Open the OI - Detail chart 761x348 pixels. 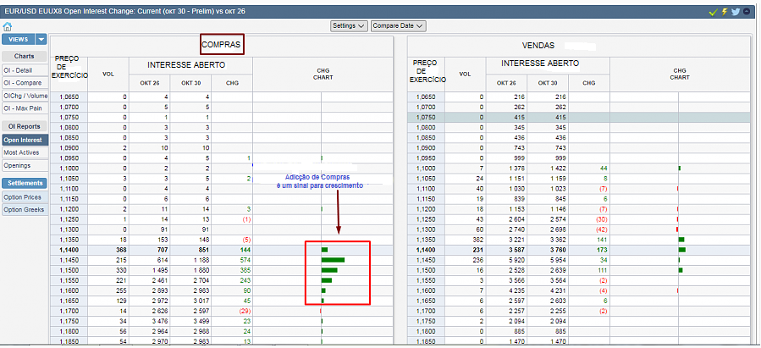[24, 70]
